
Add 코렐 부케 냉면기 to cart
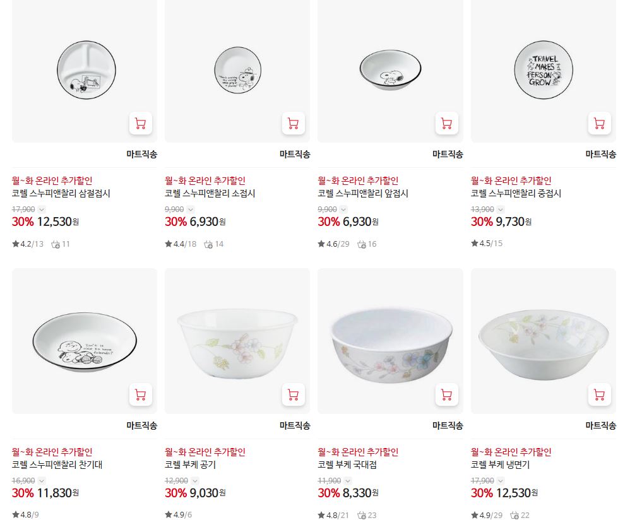[600, 394]
